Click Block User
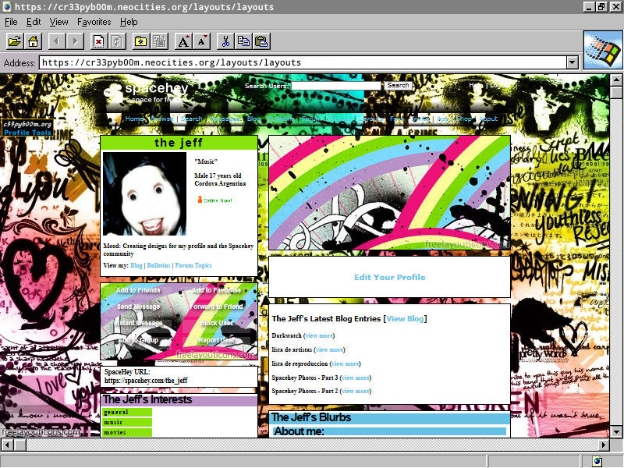Screen dimensions: 624x468 coord(217,323)
